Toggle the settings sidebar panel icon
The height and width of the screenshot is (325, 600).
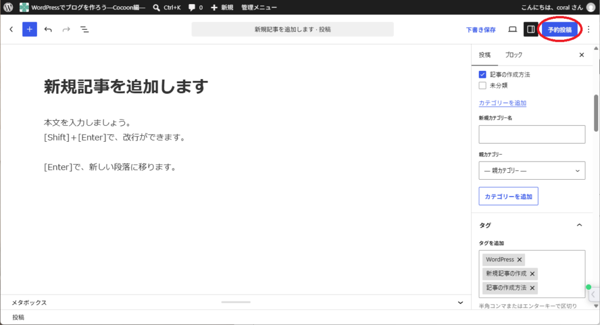click(531, 29)
